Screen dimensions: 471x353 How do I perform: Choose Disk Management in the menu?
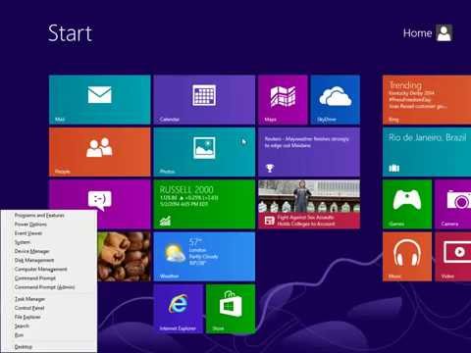coord(49,260)
